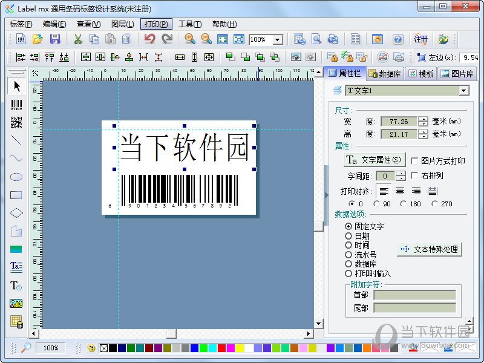Enable 右排列 checkbox
The image size is (484, 363).
414,175
